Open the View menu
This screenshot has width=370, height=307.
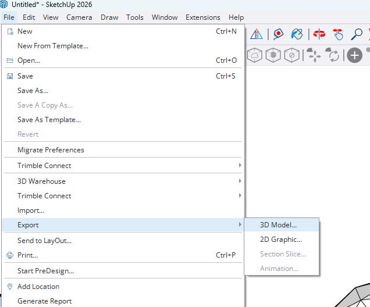(x=51, y=17)
